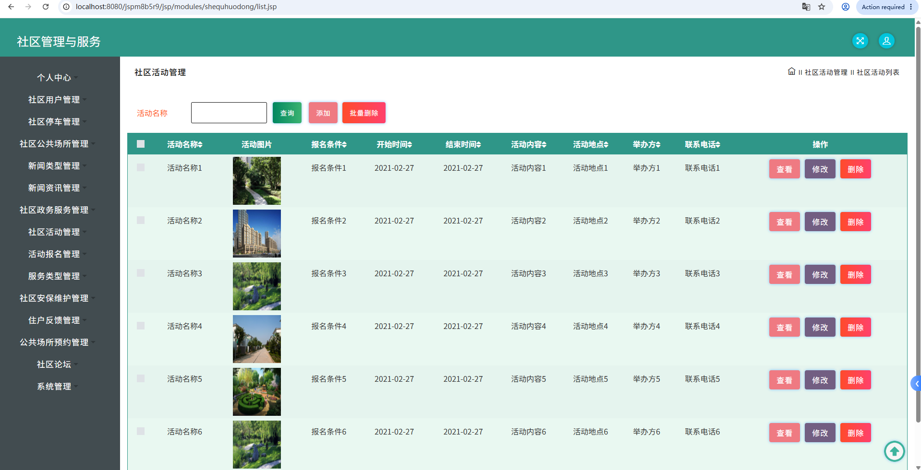Sort by 活动地点 column header
This screenshot has height=470, width=921.
click(x=590, y=144)
